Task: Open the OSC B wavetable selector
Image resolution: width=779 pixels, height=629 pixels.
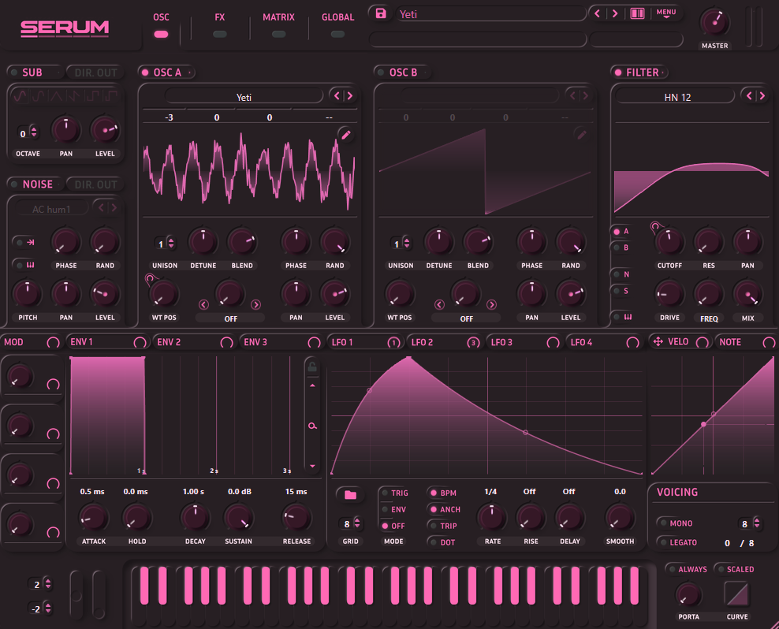Action: pyautogui.click(x=479, y=95)
